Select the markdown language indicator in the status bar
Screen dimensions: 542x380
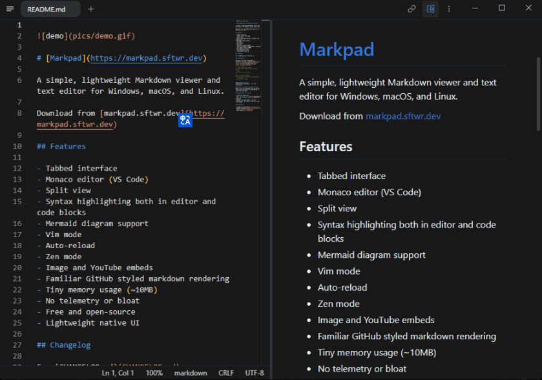click(191, 373)
